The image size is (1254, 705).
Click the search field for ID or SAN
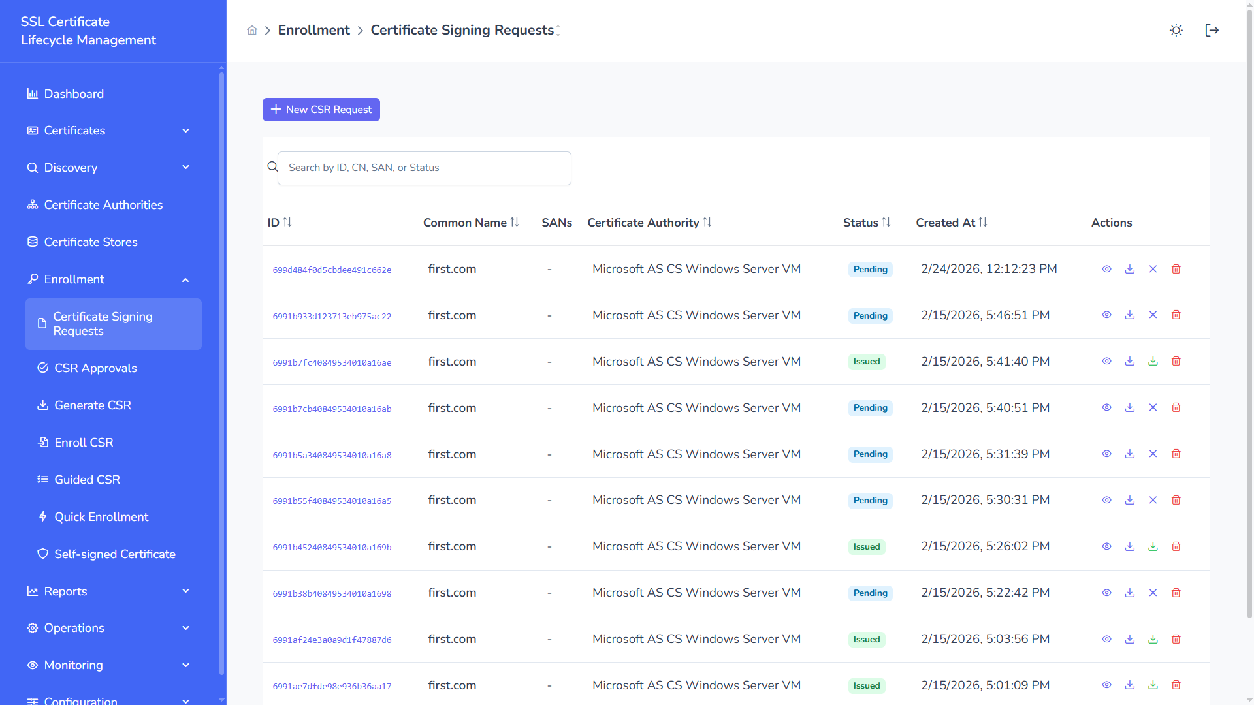click(425, 168)
